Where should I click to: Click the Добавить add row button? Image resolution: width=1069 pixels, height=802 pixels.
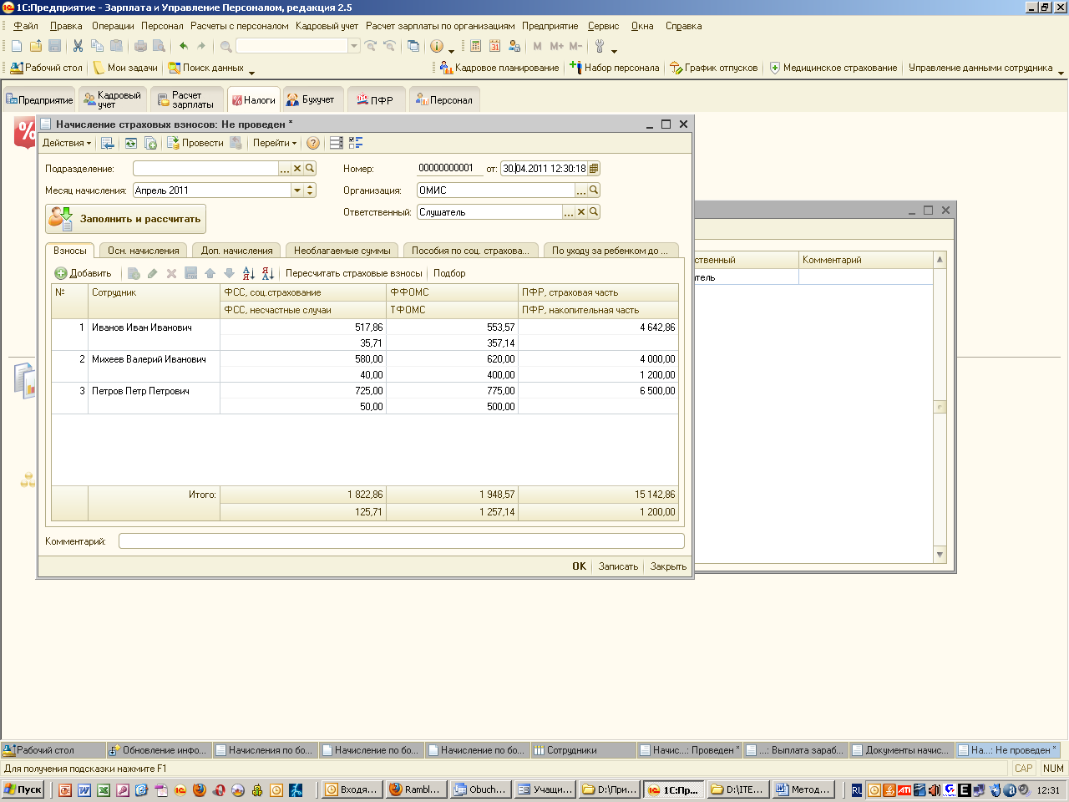84,273
